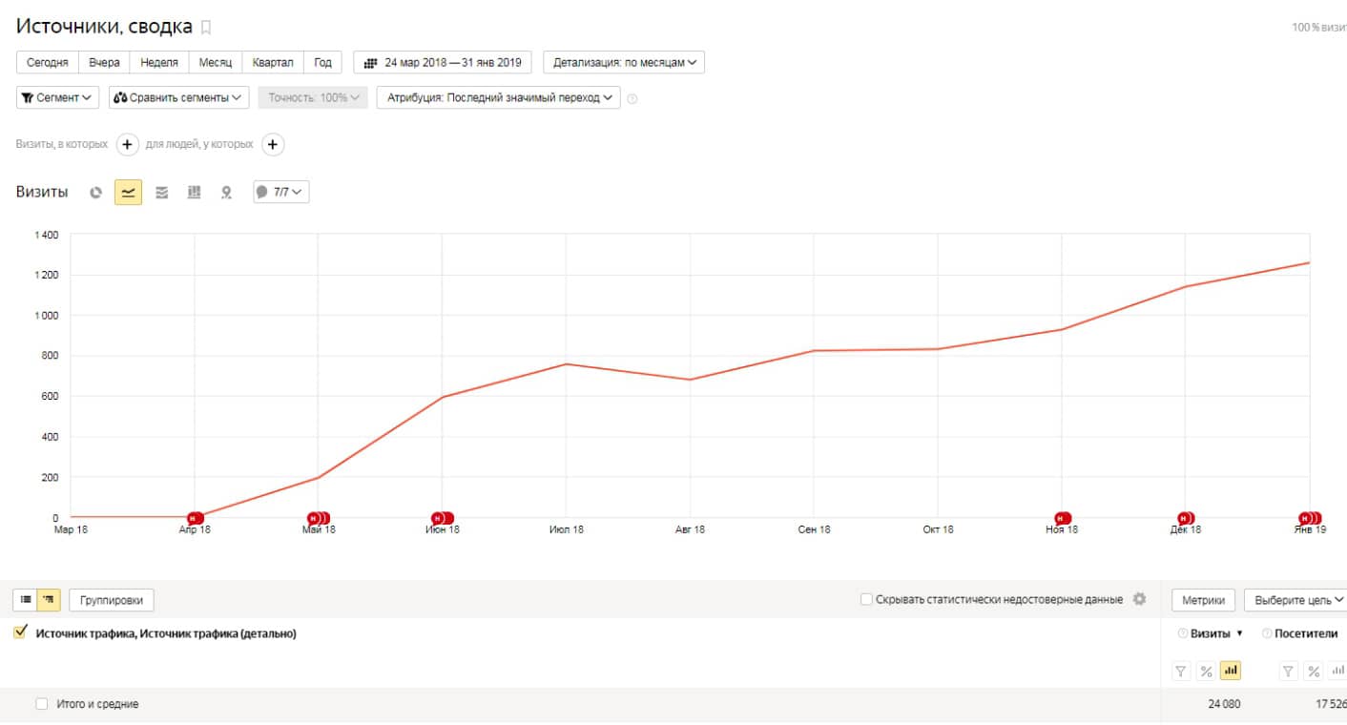Open the map chart view icon
Viewport: 1347px width, 725px height.
pos(226,192)
